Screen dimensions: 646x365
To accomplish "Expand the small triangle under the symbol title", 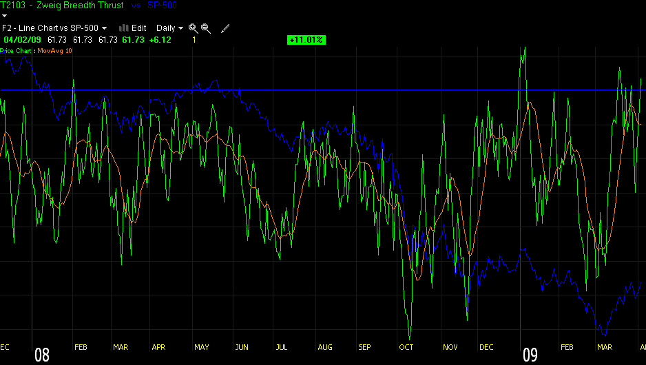I will (x=5, y=16).
